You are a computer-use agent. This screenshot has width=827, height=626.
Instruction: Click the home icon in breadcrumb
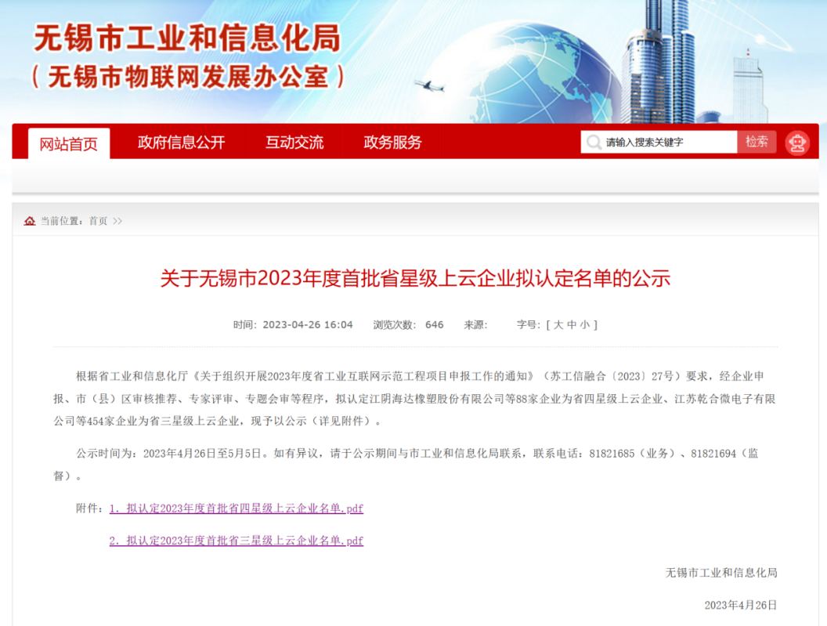[30, 221]
